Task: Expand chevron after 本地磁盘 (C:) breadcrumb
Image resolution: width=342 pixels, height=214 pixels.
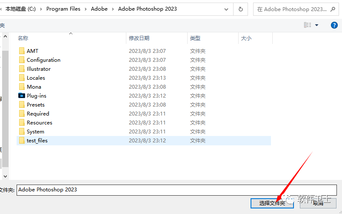Action: (x=41, y=9)
